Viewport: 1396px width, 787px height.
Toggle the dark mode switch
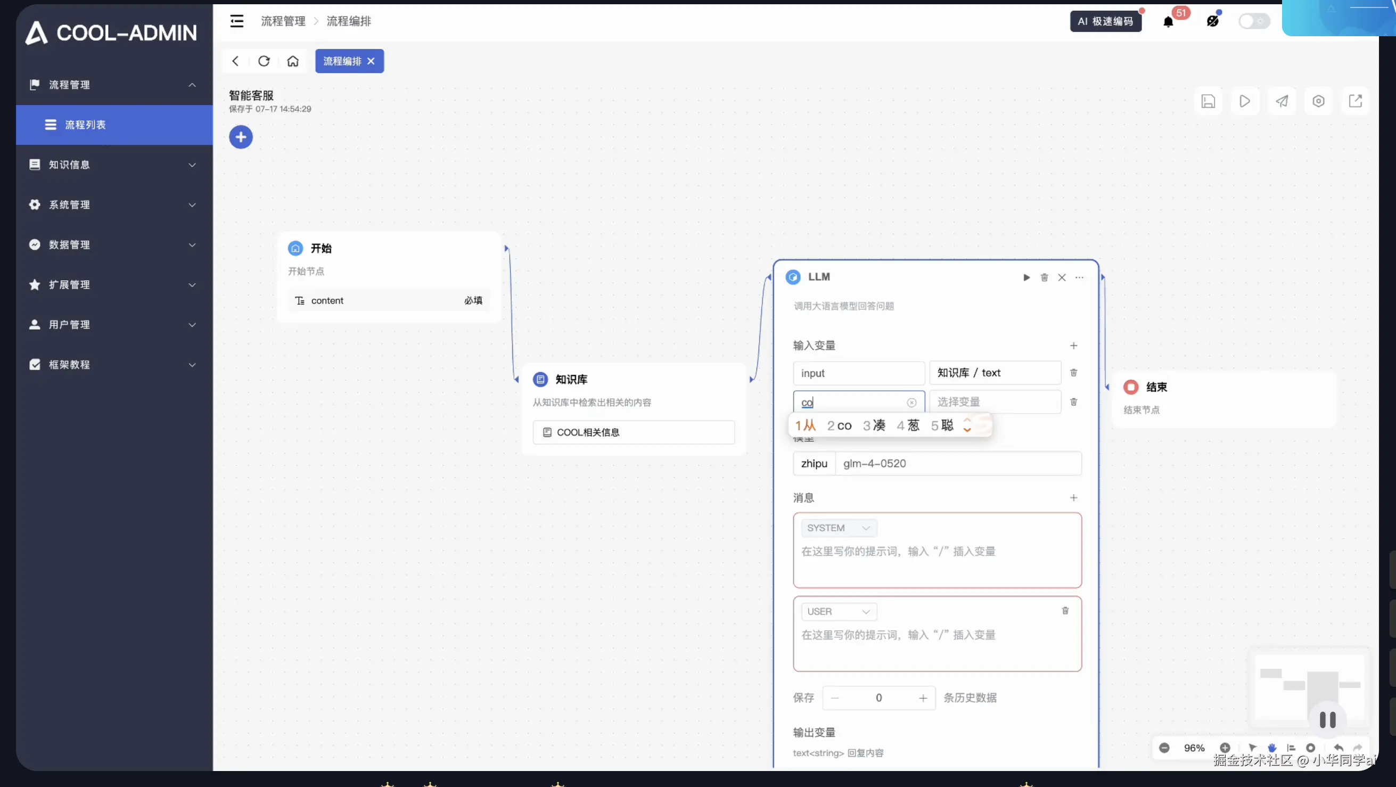click(1254, 22)
